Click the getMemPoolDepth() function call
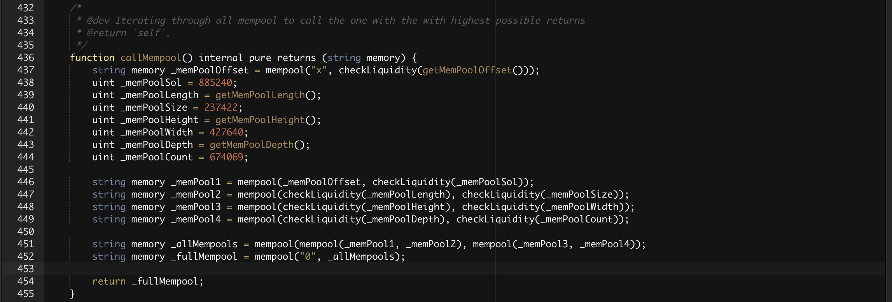Screen dimensions: 892x302 click(x=259, y=145)
